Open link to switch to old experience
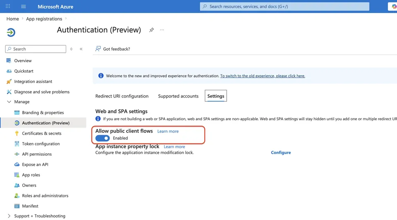The image size is (397, 220). coord(263,76)
